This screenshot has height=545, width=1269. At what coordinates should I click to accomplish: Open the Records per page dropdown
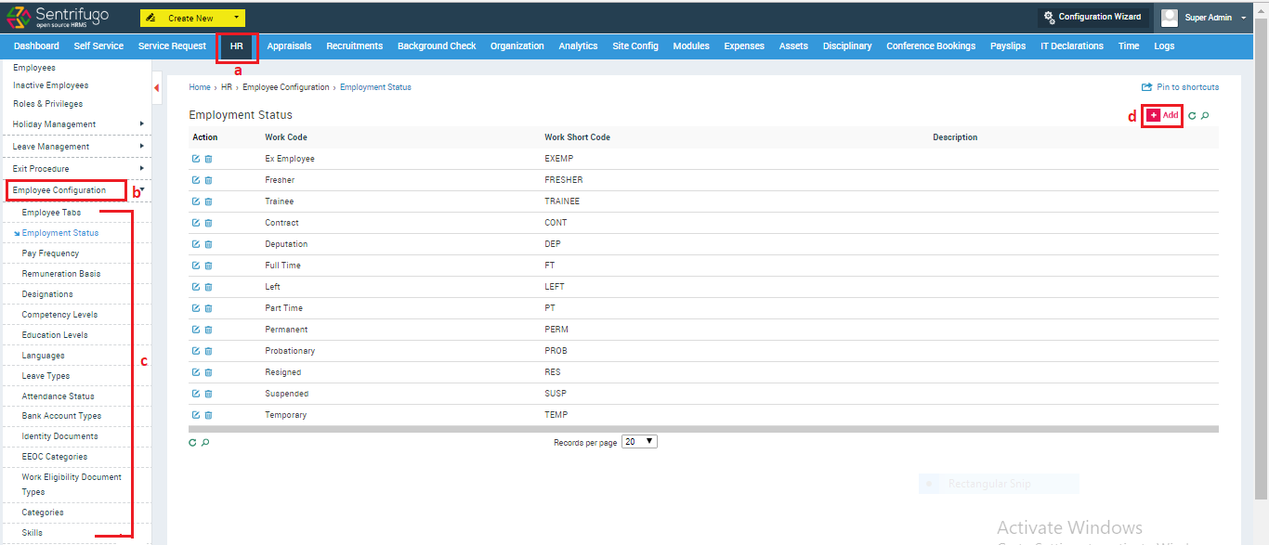click(x=639, y=442)
